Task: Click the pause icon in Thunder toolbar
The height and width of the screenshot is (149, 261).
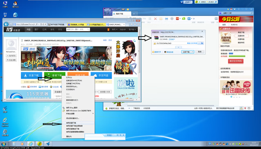Action: point(150,19)
